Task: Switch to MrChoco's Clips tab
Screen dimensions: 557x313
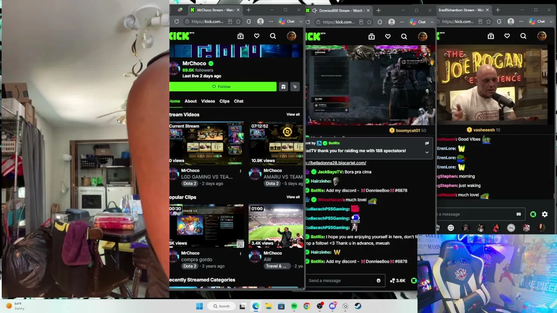Action: pyautogui.click(x=225, y=101)
